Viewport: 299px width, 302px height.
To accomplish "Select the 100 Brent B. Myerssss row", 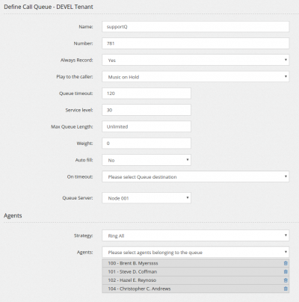I will click(196, 263).
